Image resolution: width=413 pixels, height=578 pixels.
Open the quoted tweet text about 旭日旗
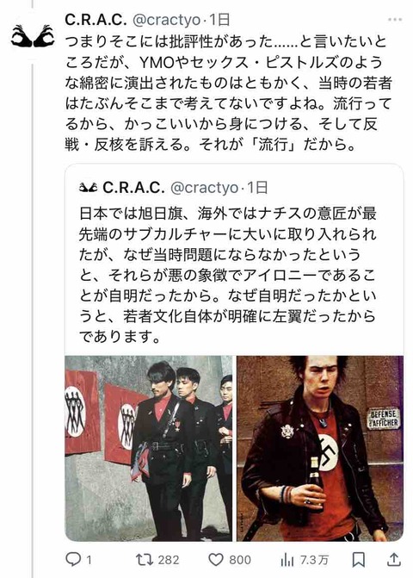pyautogui.click(x=227, y=275)
